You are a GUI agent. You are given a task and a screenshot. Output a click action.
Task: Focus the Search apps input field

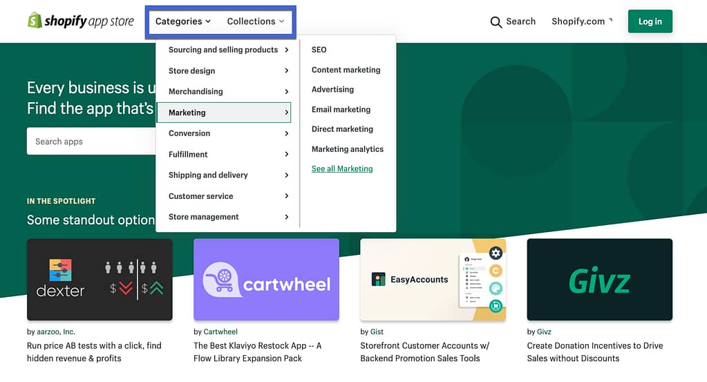point(91,141)
